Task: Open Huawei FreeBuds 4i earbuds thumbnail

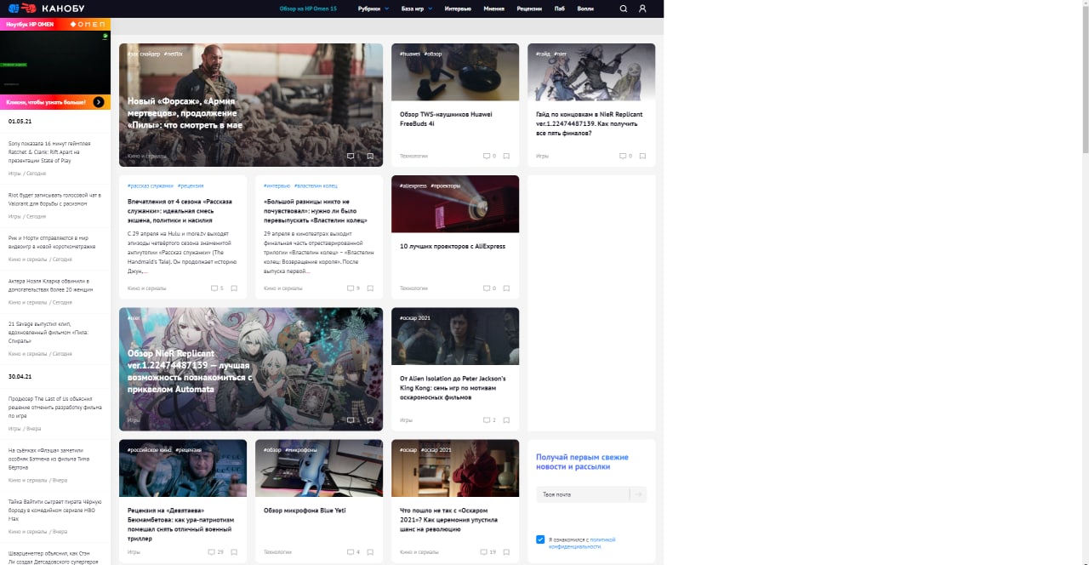Action: [455, 72]
